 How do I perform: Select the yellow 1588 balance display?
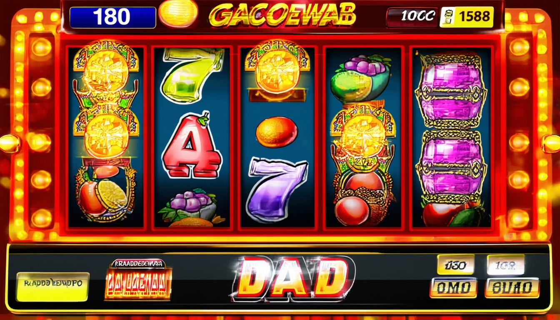467,17
